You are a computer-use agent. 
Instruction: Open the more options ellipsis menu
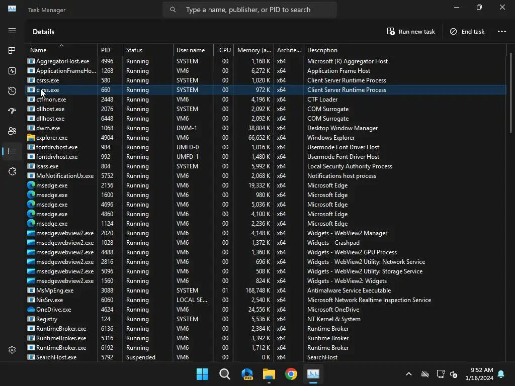point(501,32)
